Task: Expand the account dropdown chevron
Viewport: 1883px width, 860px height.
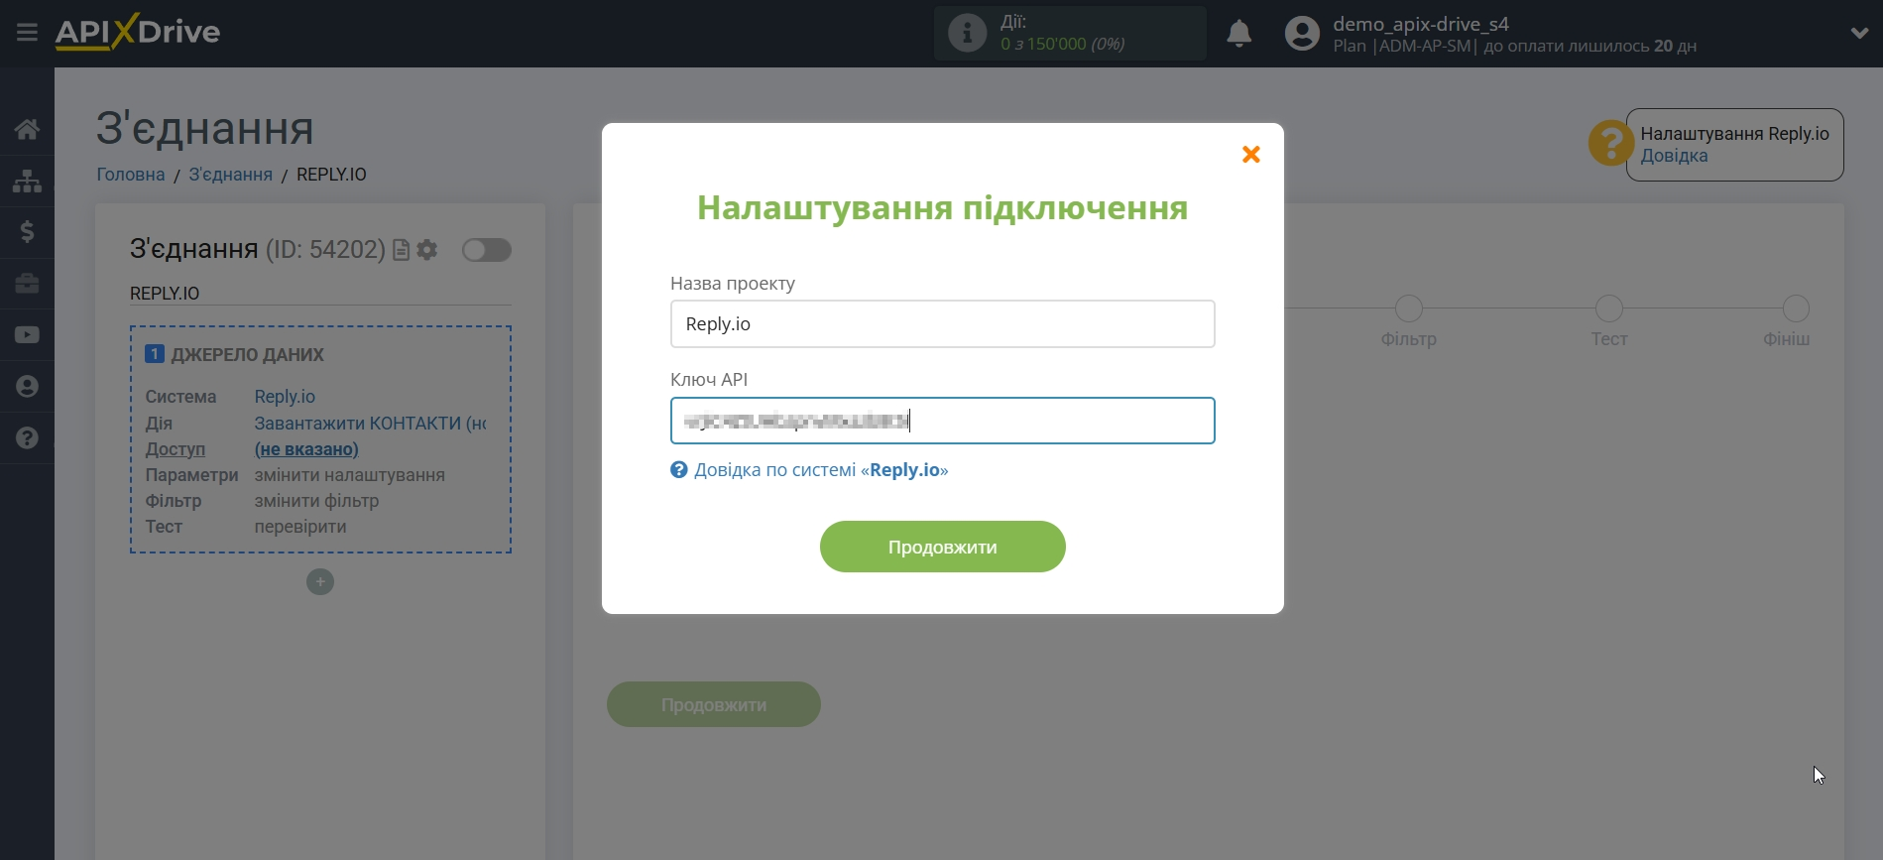Action: [x=1859, y=33]
